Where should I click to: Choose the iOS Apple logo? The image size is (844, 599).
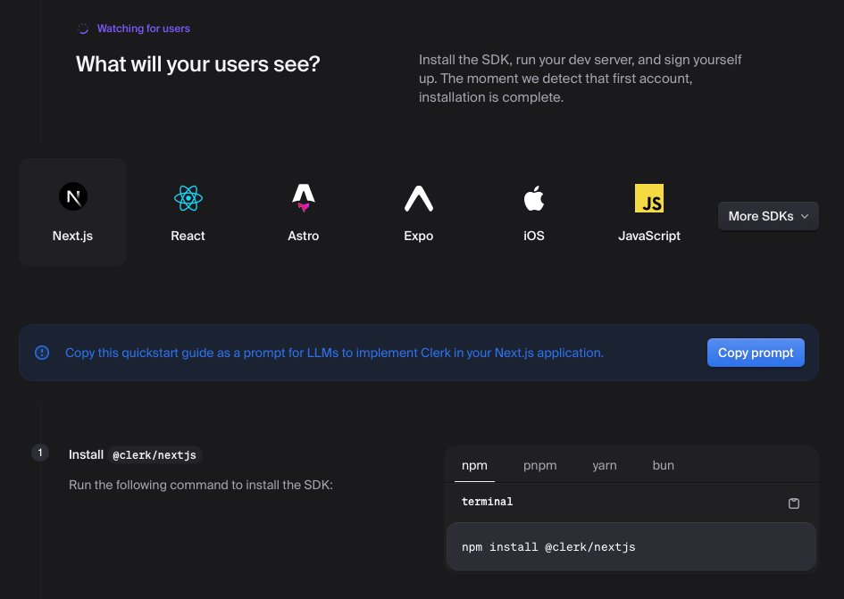click(x=534, y=198)
